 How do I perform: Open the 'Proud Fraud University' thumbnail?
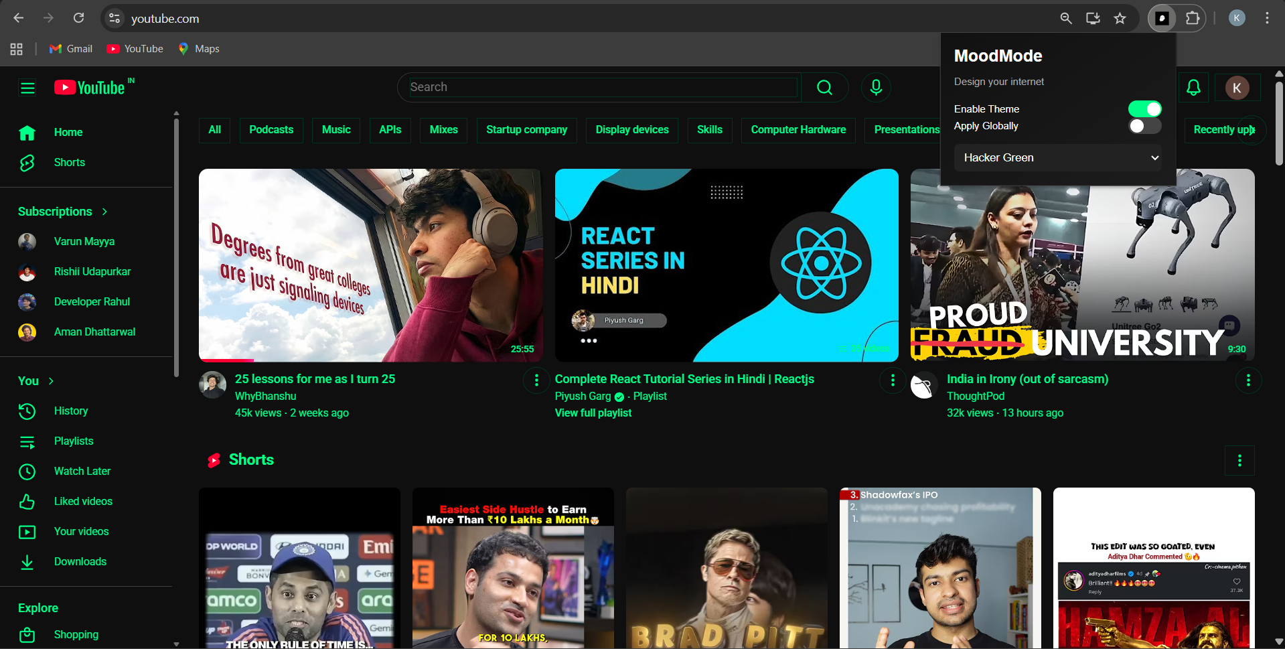tap(1082, 265)
